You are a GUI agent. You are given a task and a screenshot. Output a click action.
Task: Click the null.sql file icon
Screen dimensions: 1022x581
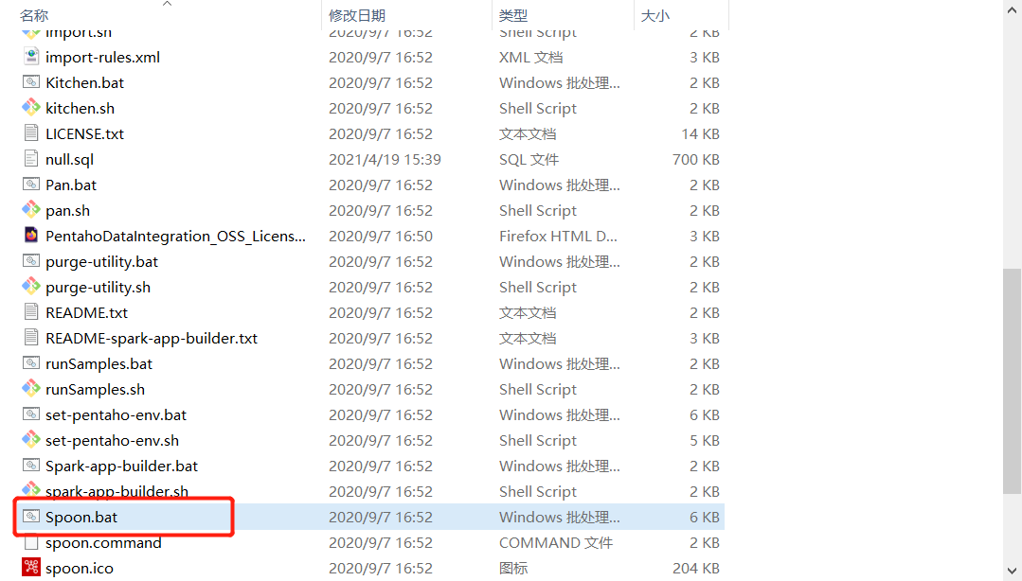point(30,158)
